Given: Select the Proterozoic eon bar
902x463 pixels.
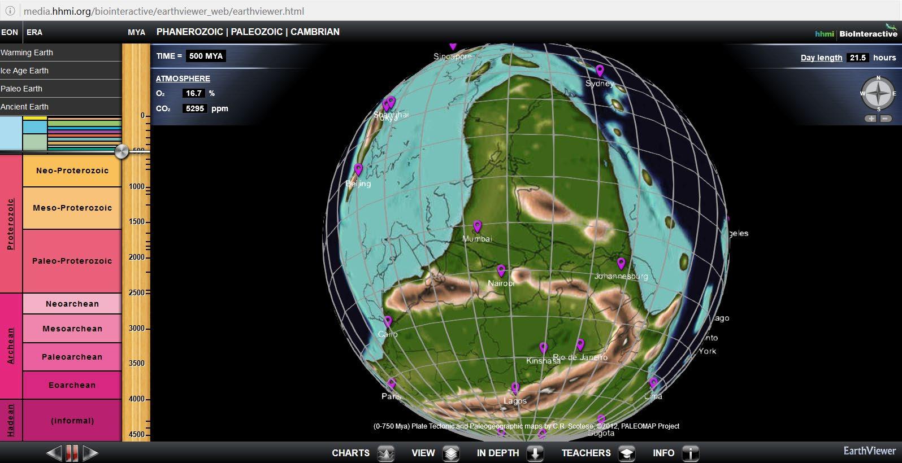Looking at the screenshot, I should tap(11, 224).
